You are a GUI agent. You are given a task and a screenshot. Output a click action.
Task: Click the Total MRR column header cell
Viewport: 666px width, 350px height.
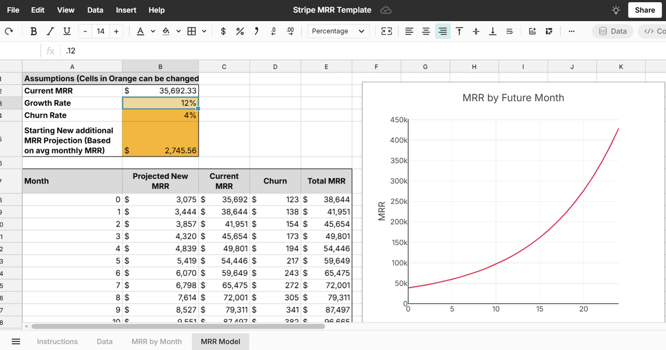pos(326,181)
